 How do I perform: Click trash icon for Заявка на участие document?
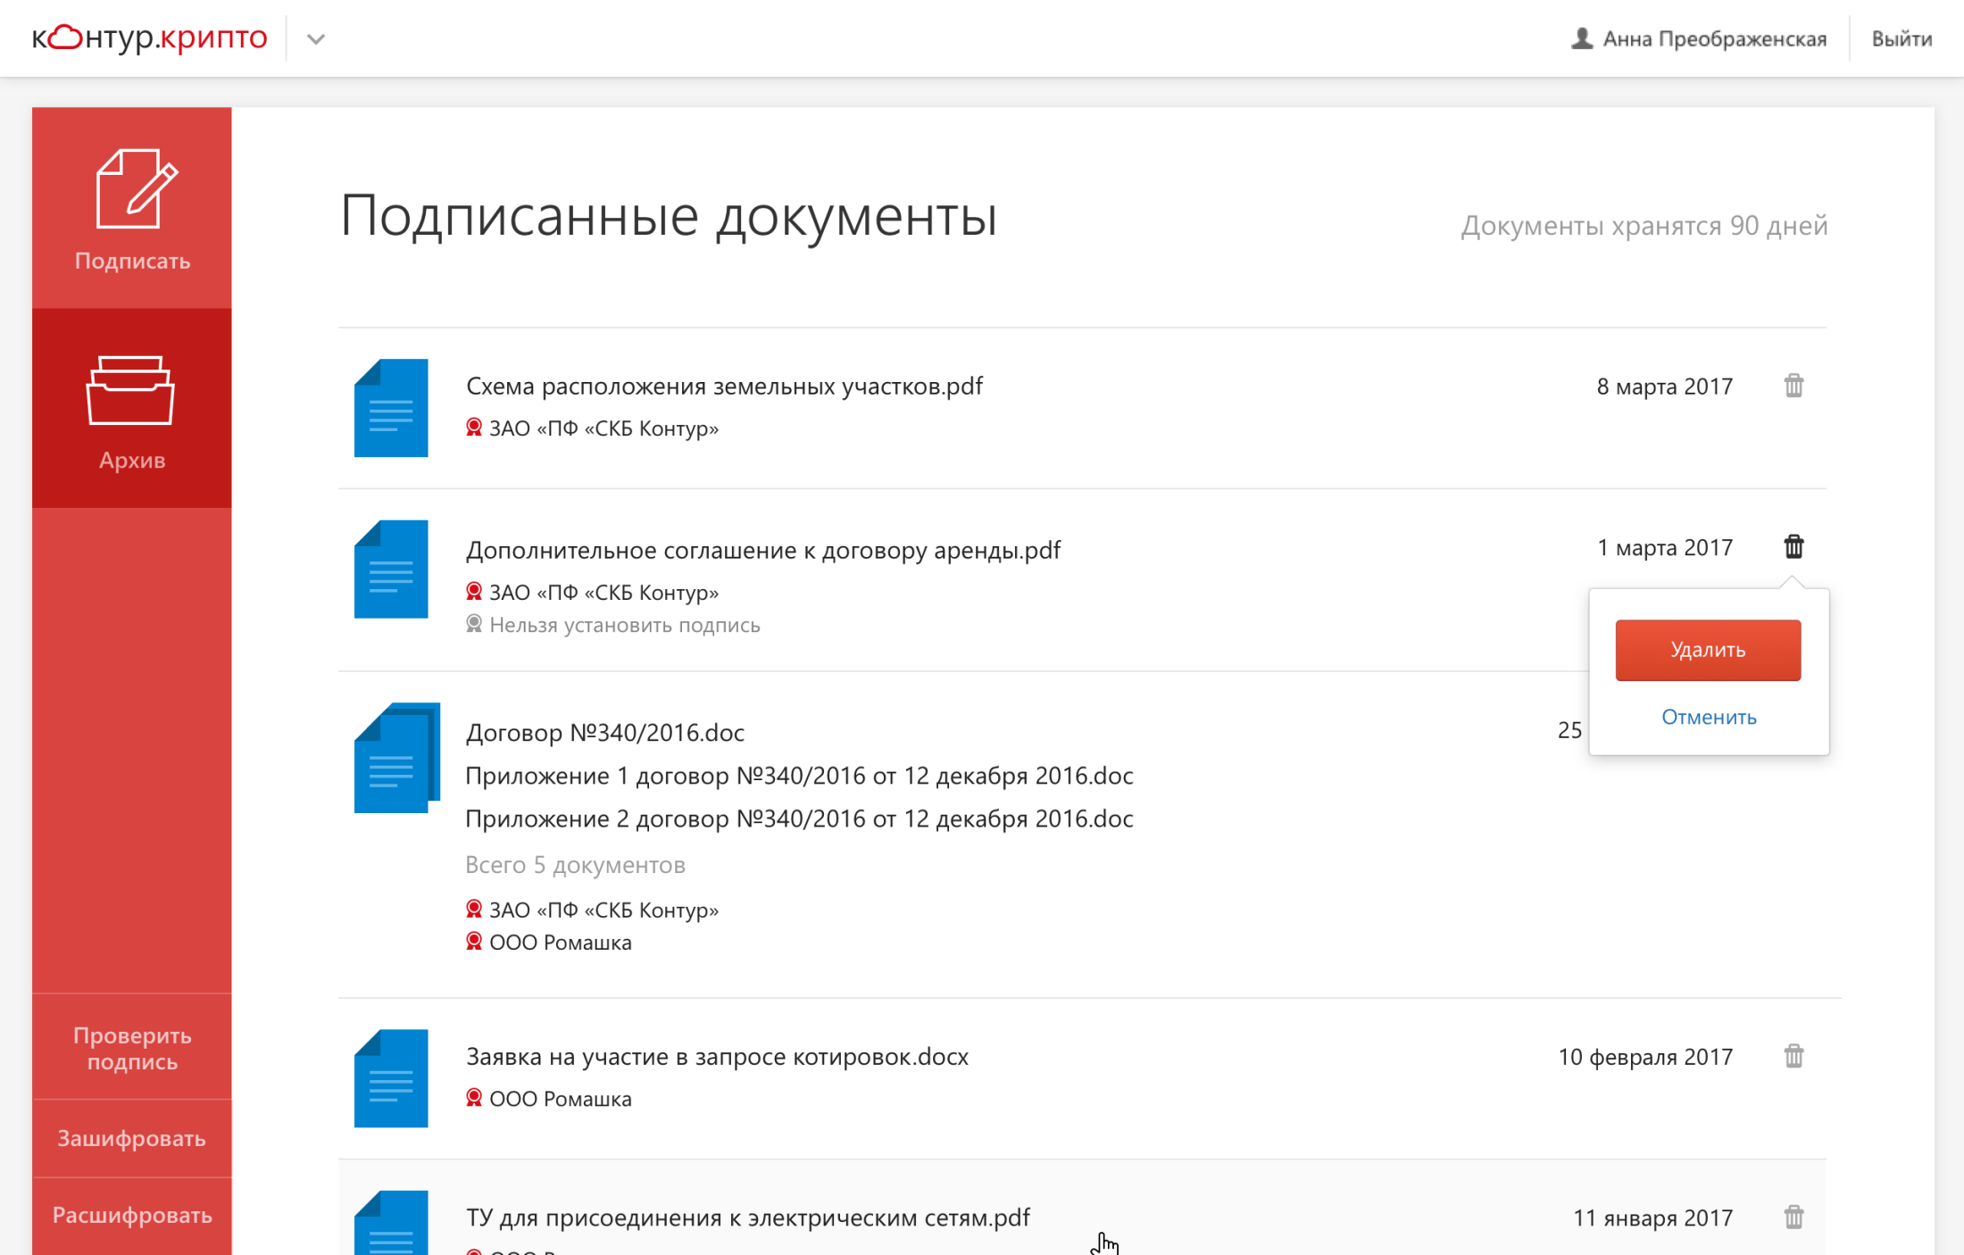(1793, 1057)
